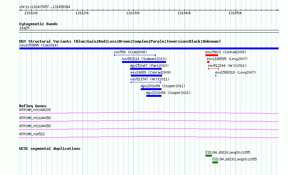Click the nsv983214 blue gain bar
This screenshot has height=175, width=288.
144,62
